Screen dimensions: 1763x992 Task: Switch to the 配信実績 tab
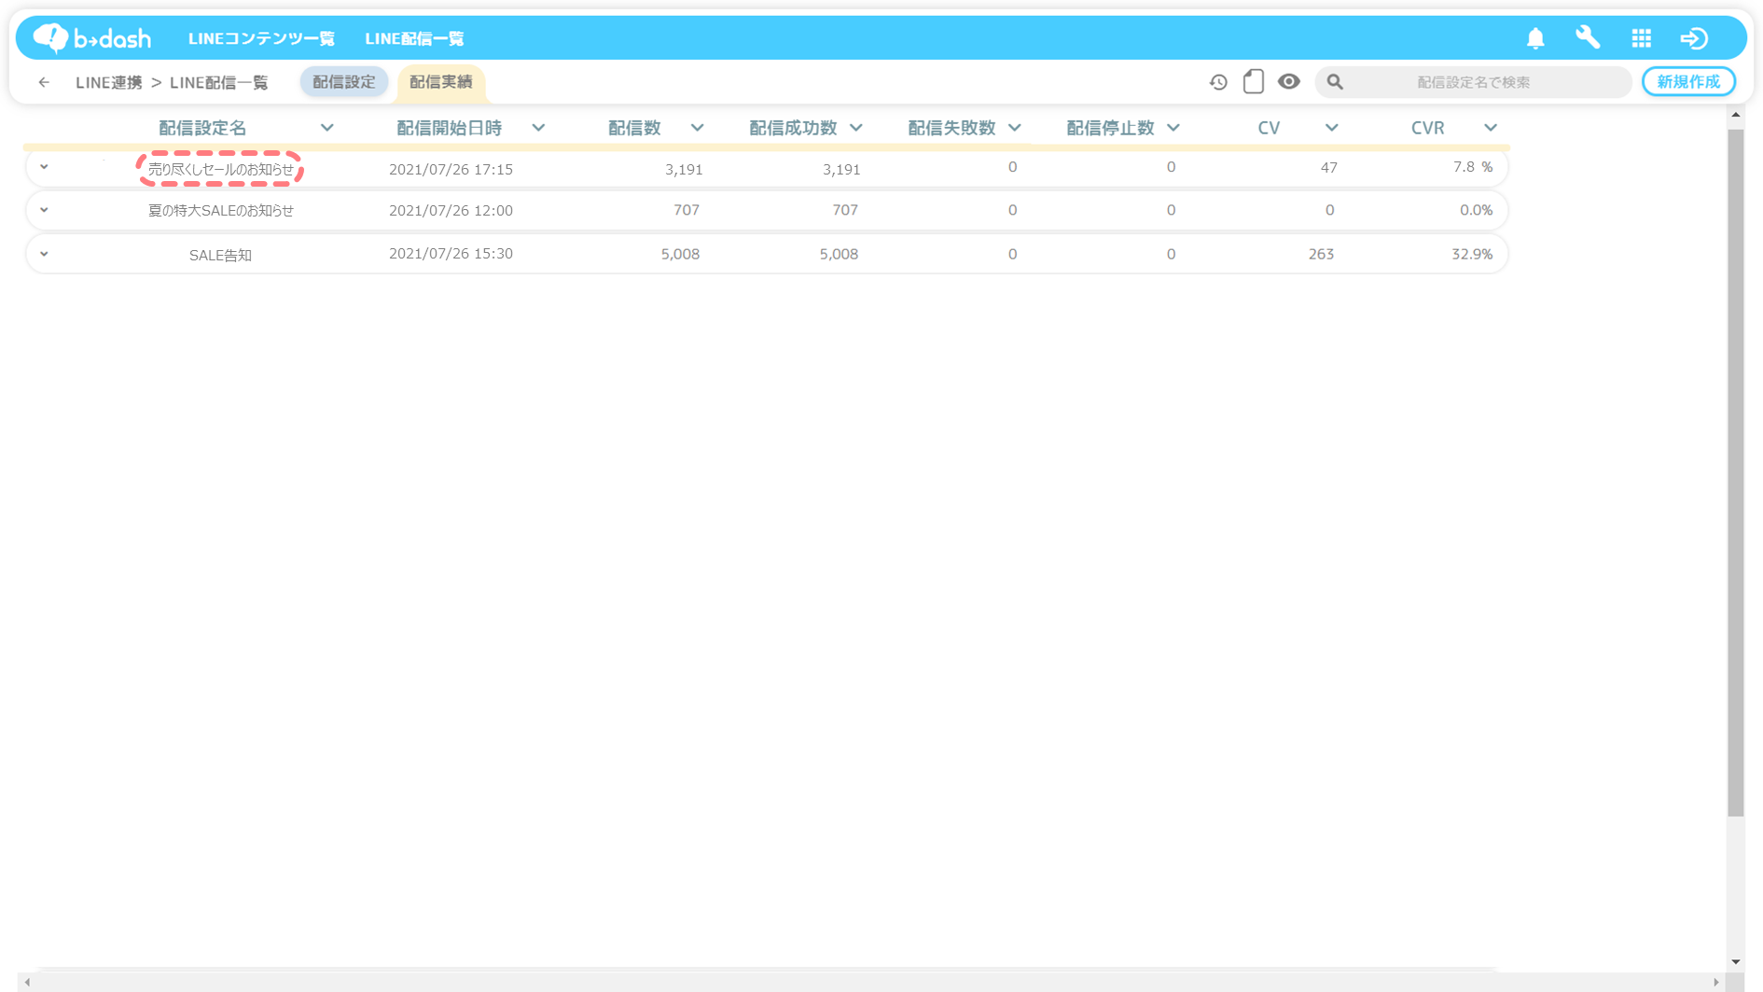click(x=440, y=82)
